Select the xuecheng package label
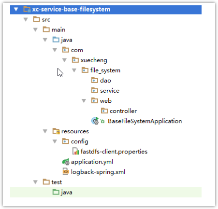This screenshot has width=218, height=209. (x=94, y=60)
